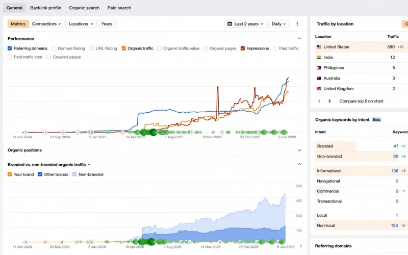Viewport: 408px width, 255px height.
Task: Click the United States flag icon
Action: [x=319, y=47]
